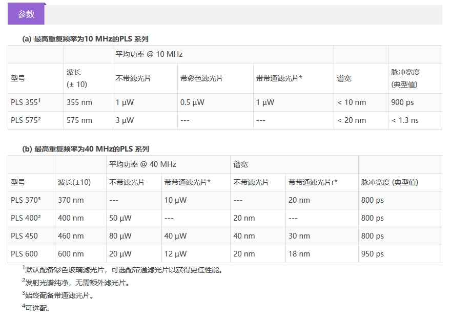Select the 460 nm wavelength cell
This screenshot has height=321, width=452.
(71, 236)
